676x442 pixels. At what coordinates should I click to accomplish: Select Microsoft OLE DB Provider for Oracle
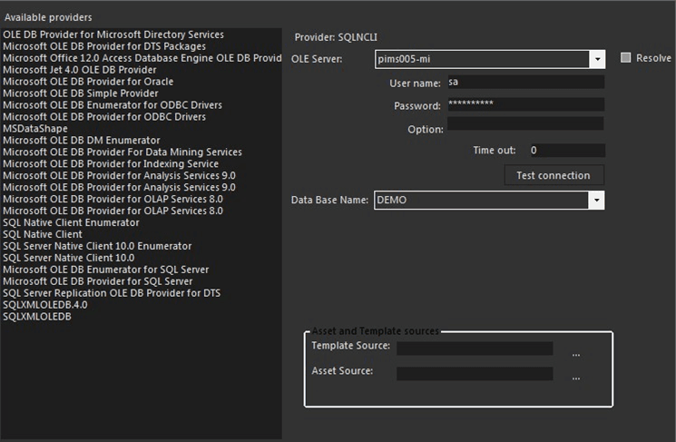tap(88, 82)
